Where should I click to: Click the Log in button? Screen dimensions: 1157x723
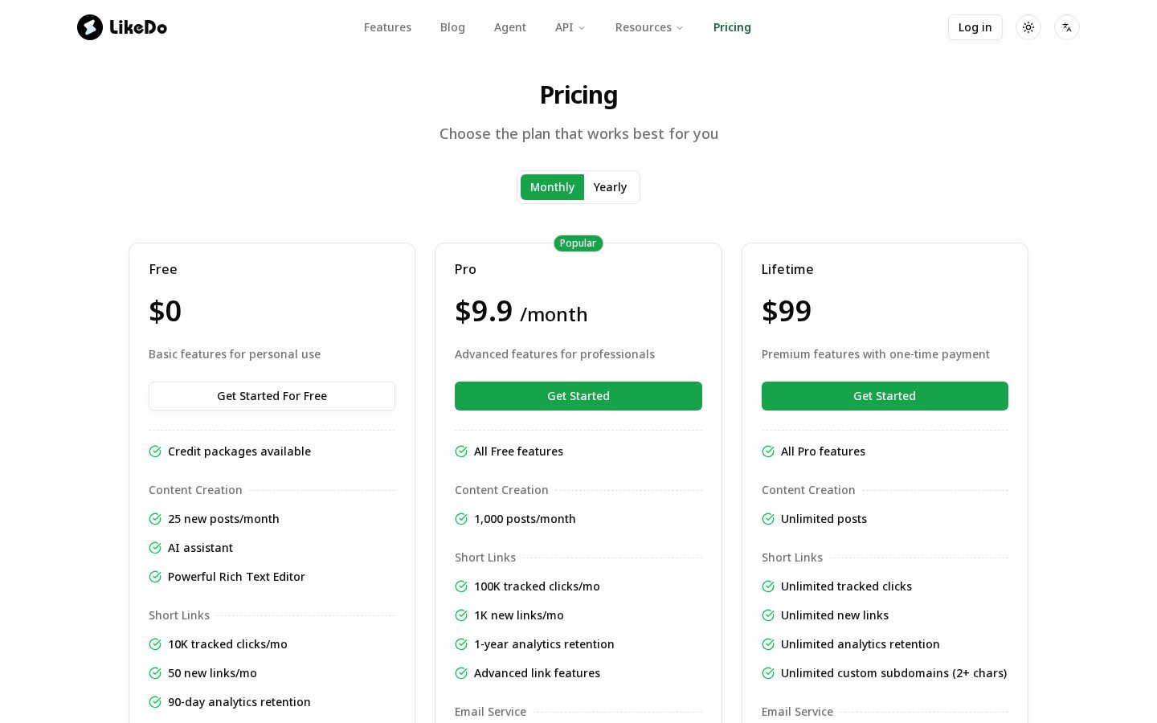tap(975, 27)
